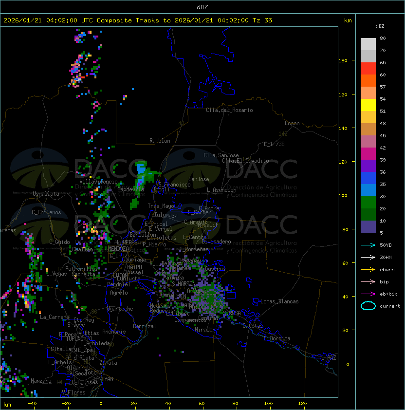
Task: Click the Villavicencio place label
Action: point(98,182)
